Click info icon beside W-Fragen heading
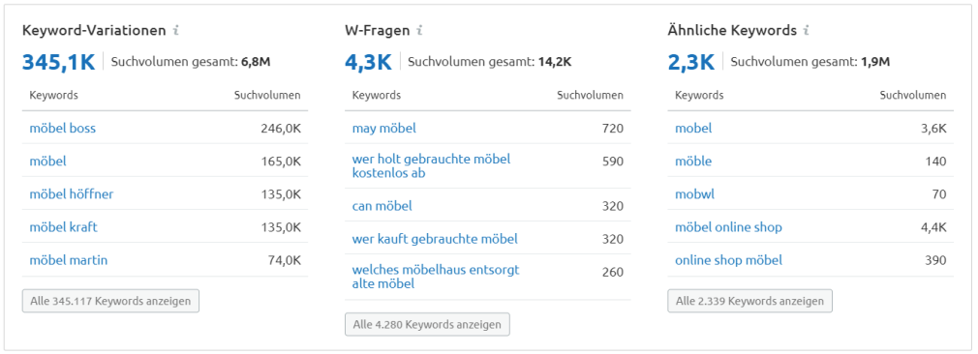Viewport: 978px width, 354px height. point(420,30)
